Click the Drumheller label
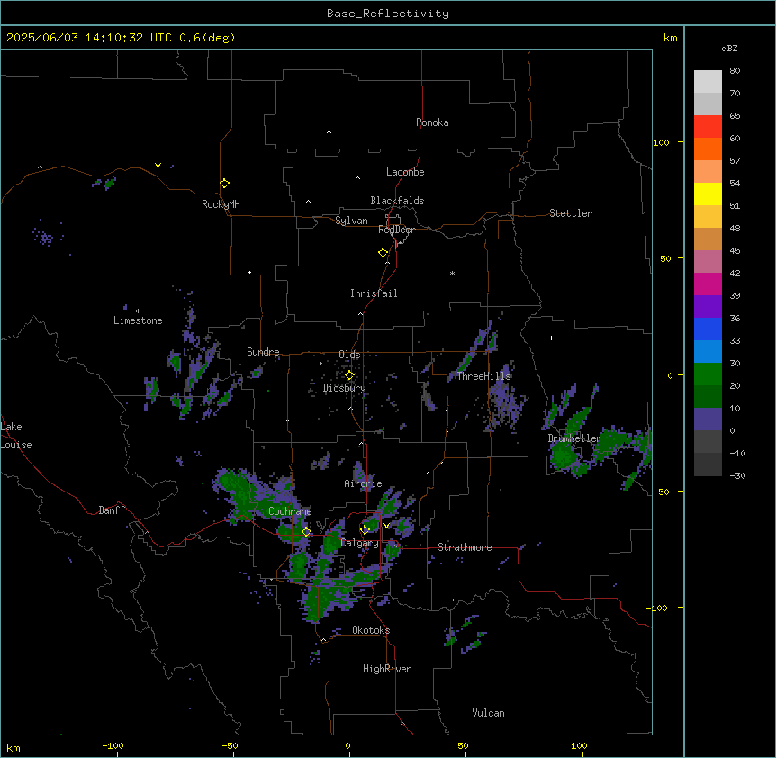The height and width of the screenshot is (758, 776). click(x=574, y=438)
